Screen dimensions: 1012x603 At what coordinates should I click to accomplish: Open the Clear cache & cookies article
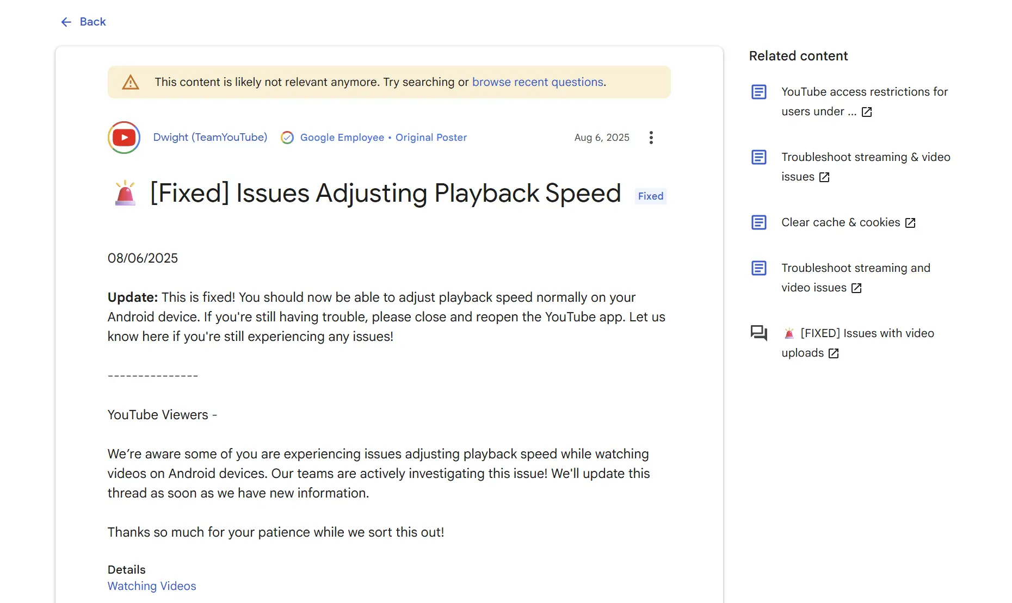click(840, 222)
